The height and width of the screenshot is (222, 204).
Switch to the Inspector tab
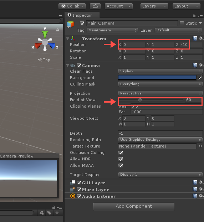click(x=82, y=15)
